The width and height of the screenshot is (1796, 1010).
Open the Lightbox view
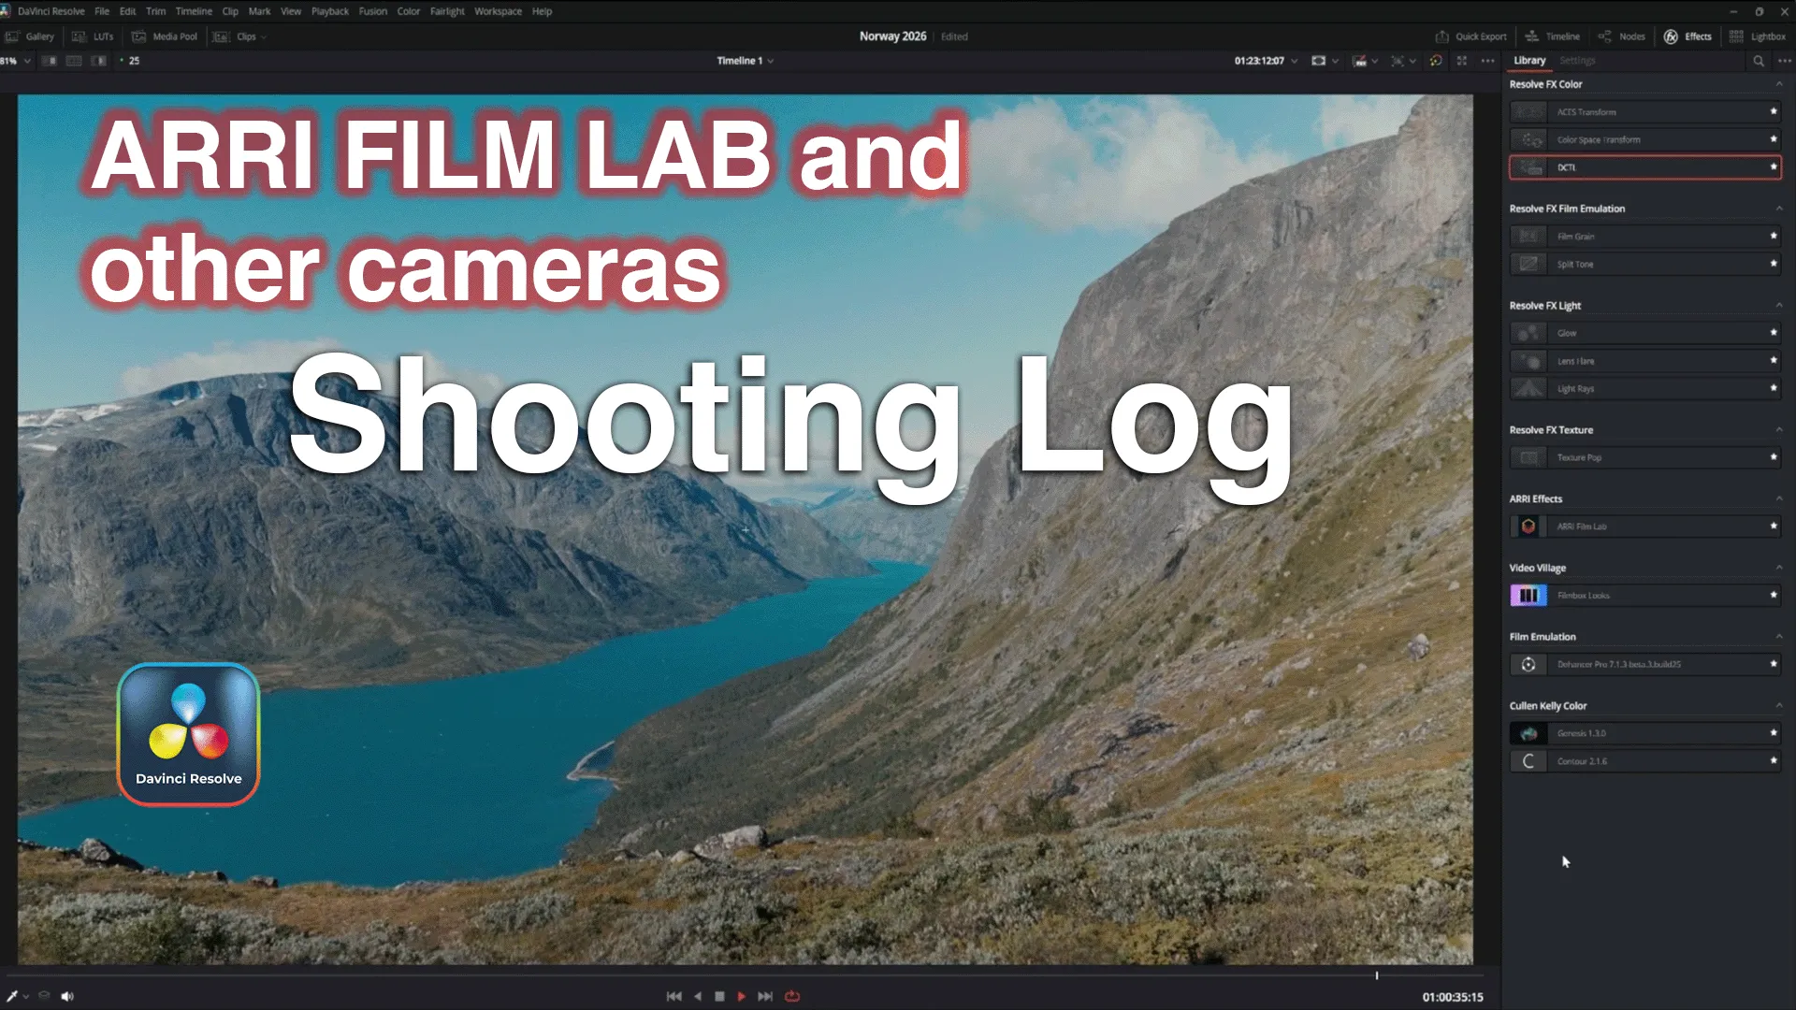tap(1759, 36)
